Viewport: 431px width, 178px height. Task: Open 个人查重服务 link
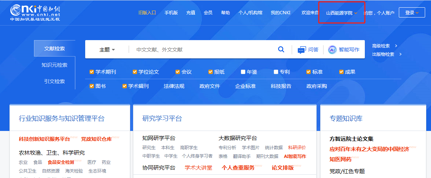click(238, 168)
